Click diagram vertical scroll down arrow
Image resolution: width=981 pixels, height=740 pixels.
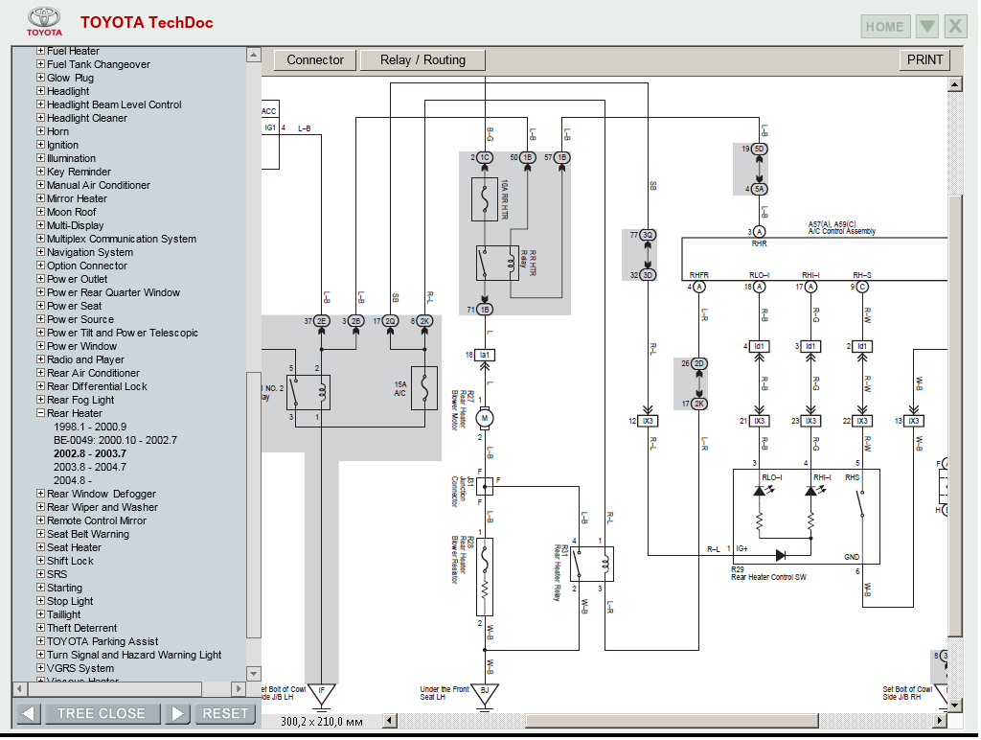tap(955, 705)
